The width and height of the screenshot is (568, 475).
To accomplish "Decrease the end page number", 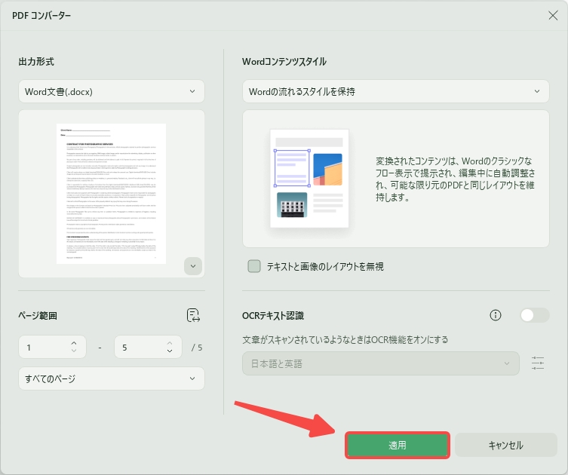I will coord(170,351).
